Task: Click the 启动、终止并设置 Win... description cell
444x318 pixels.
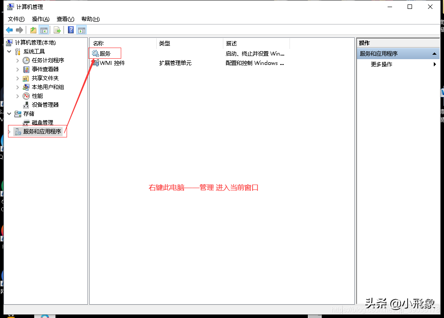Action: [255, 54]
